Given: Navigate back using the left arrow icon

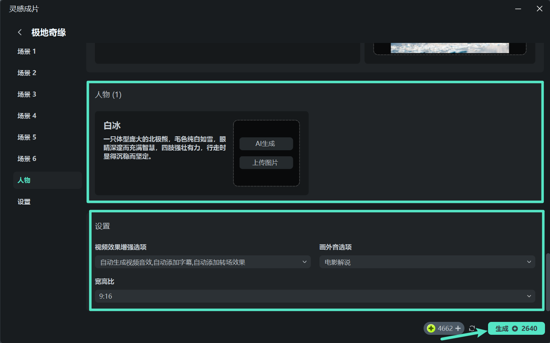Looking at the screenshot, I should point(20,32).
